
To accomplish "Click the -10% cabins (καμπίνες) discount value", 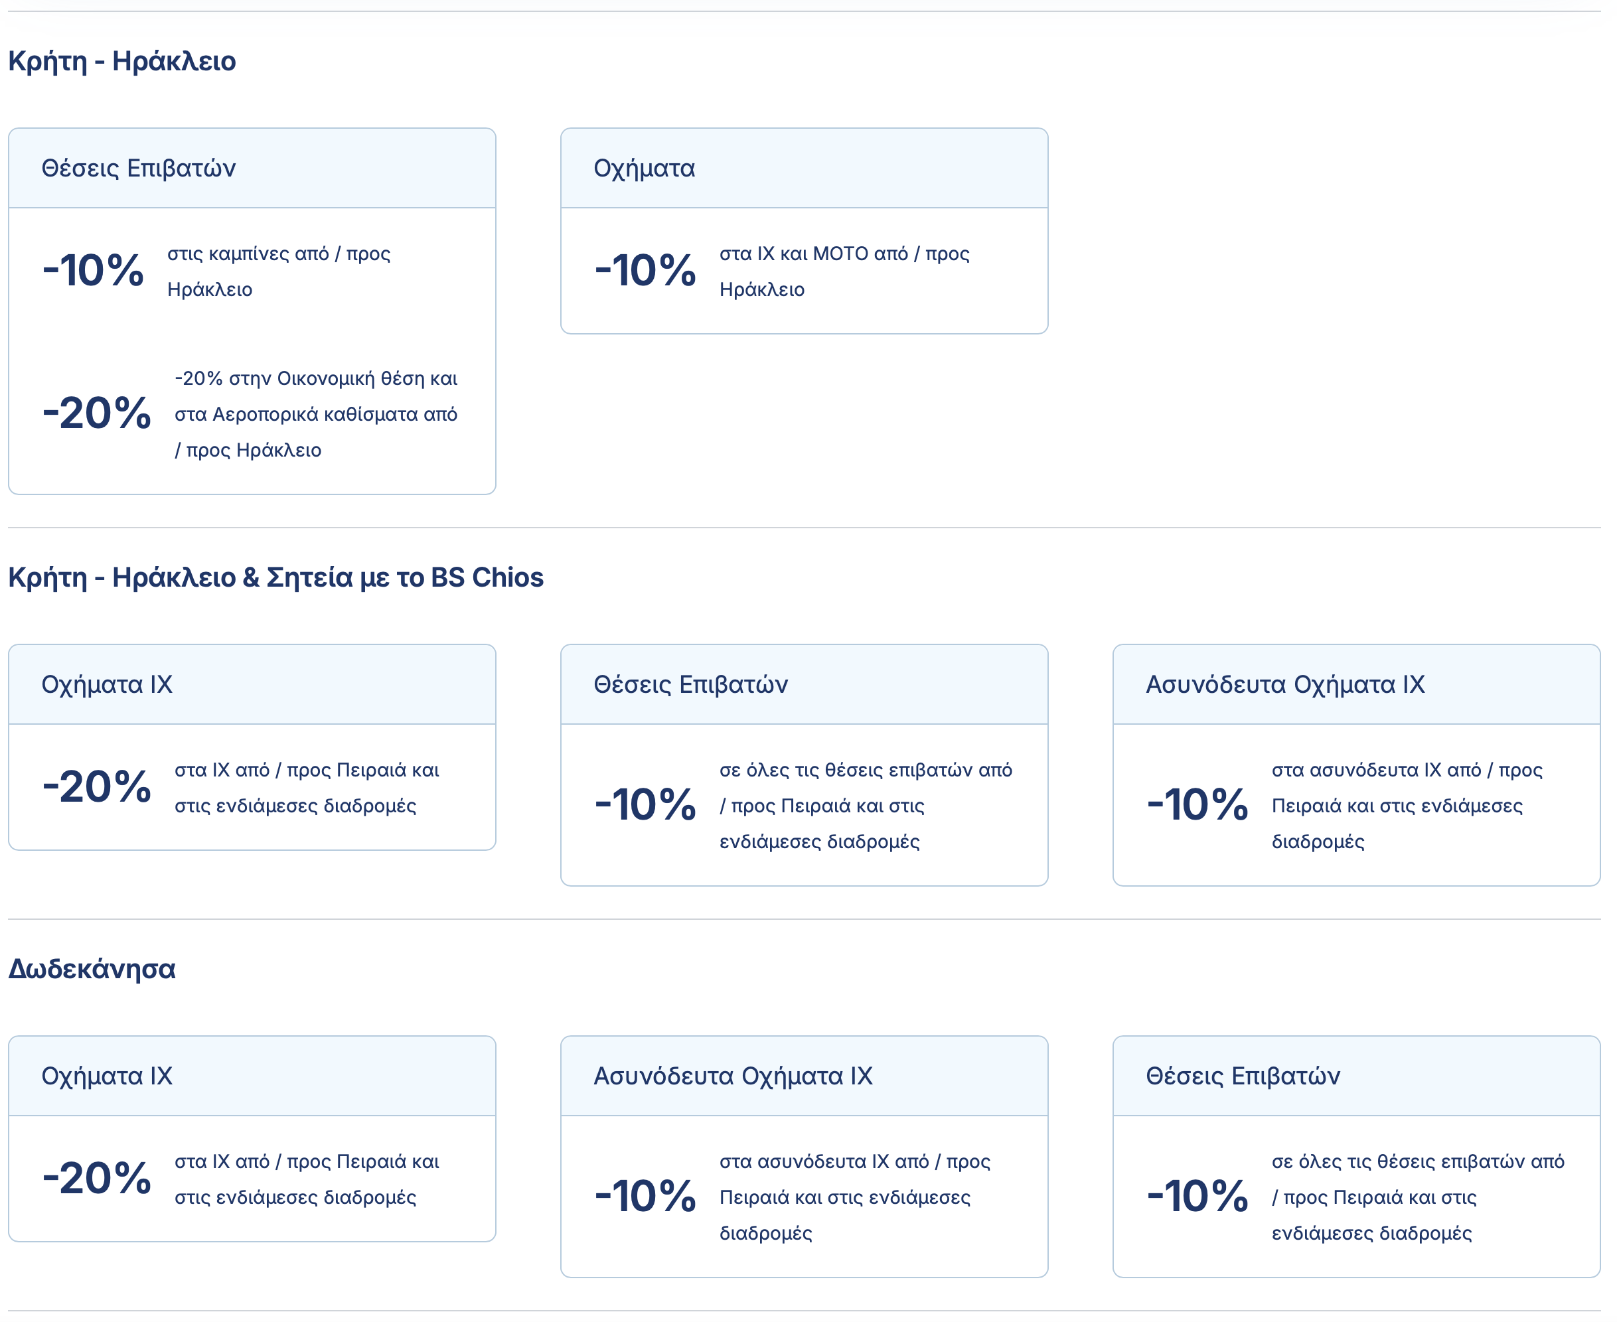I will (93, 270).
